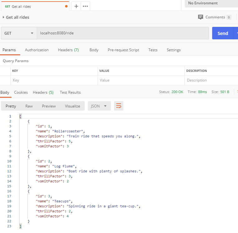
Task: Switch to the Authorization tab
Action: [x=37, y=50]
